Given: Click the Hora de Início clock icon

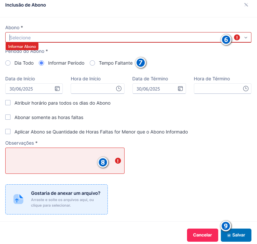Looking at the screenshot, I should [119, 89].
